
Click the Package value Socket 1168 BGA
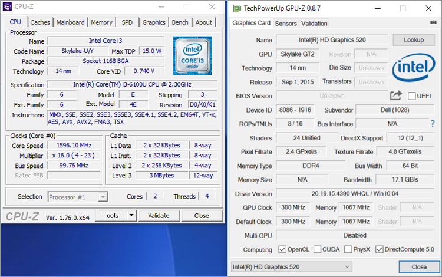point(105,61)
